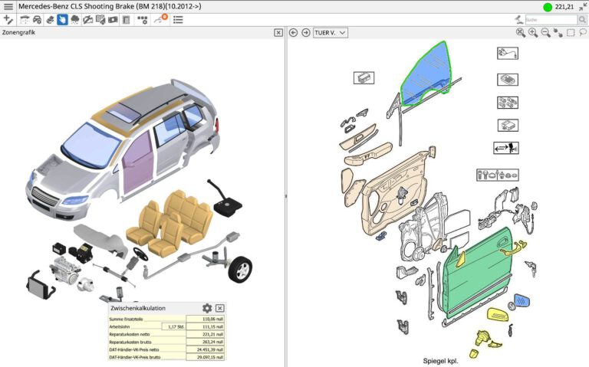Click the add-position plus icon
The image size is (589, 367).
tap(8, 19)
